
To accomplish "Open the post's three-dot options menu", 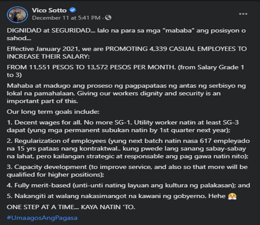I will point(243,14).
